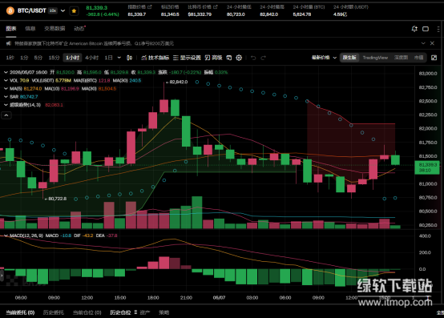Open the 历史仓位 position history tab
The width and height of the screenshot is (444, 318).
click(x=120, y=312)
